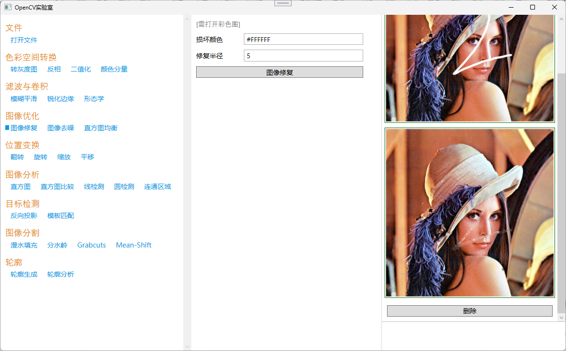
Task: Select the 图像修复 menu entry
Action: click(x=24, y=128)
